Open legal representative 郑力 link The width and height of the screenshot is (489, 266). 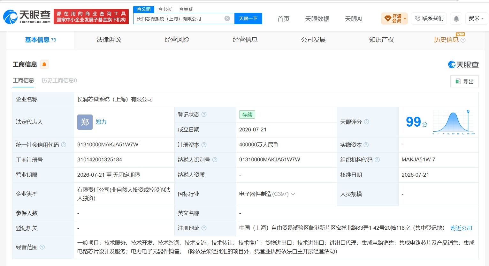pos(101,122)
